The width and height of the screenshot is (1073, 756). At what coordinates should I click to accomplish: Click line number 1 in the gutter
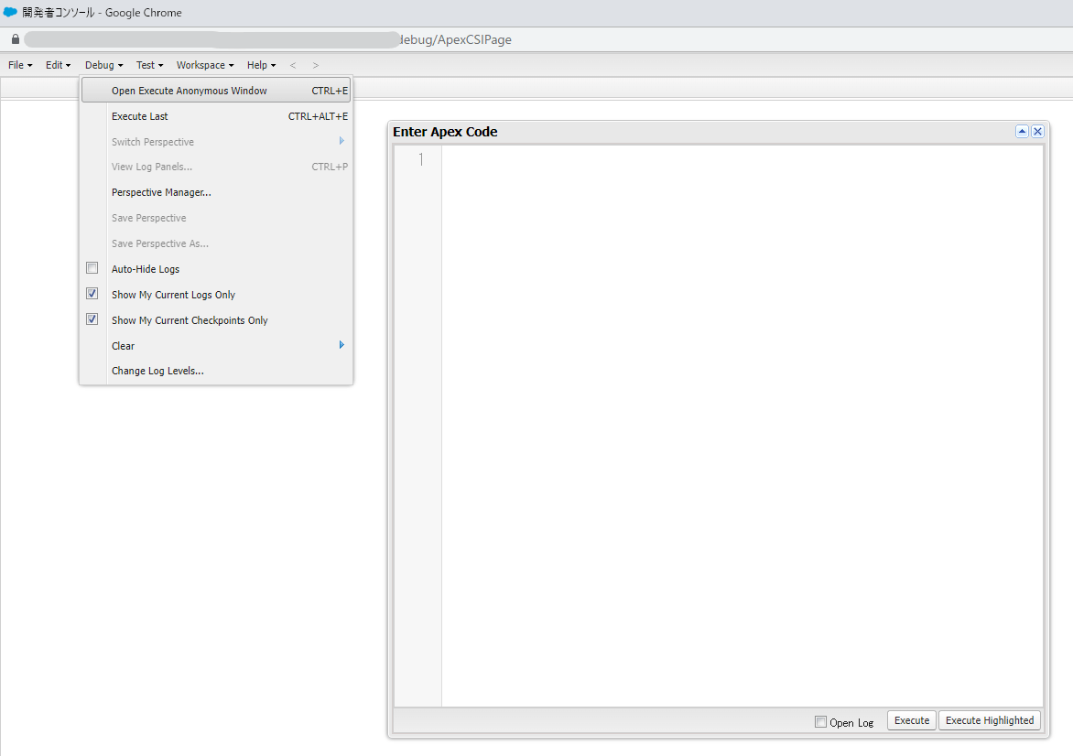(421, 159)
